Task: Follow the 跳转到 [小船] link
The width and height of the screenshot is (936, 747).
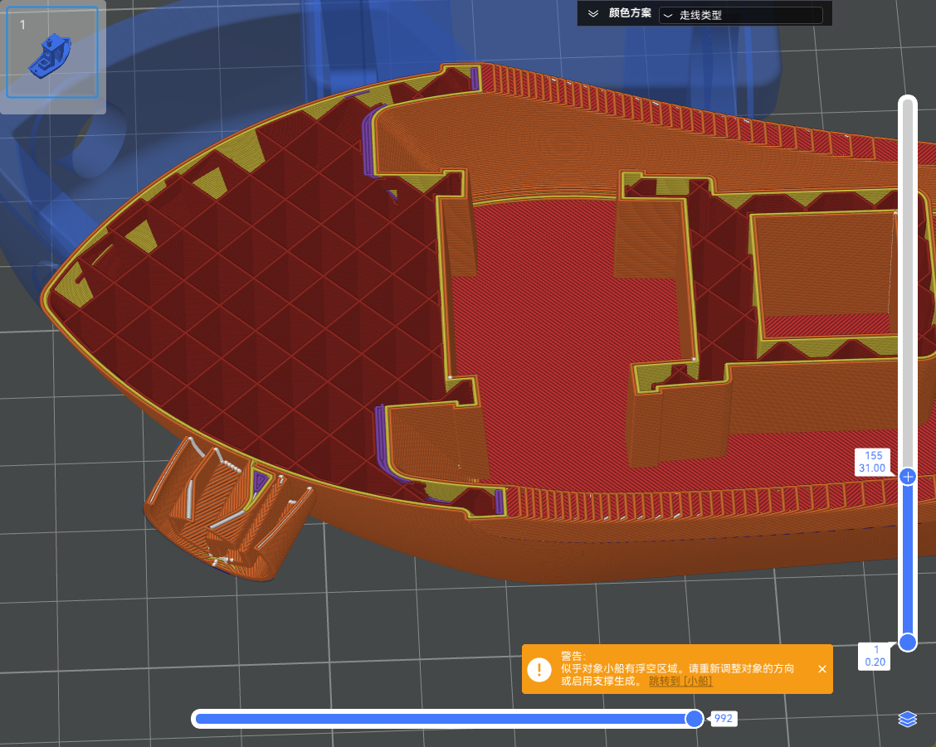Action: [x=680, y=682]
